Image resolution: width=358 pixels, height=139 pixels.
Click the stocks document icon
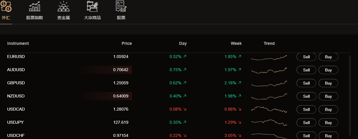(x=121, y=6)
